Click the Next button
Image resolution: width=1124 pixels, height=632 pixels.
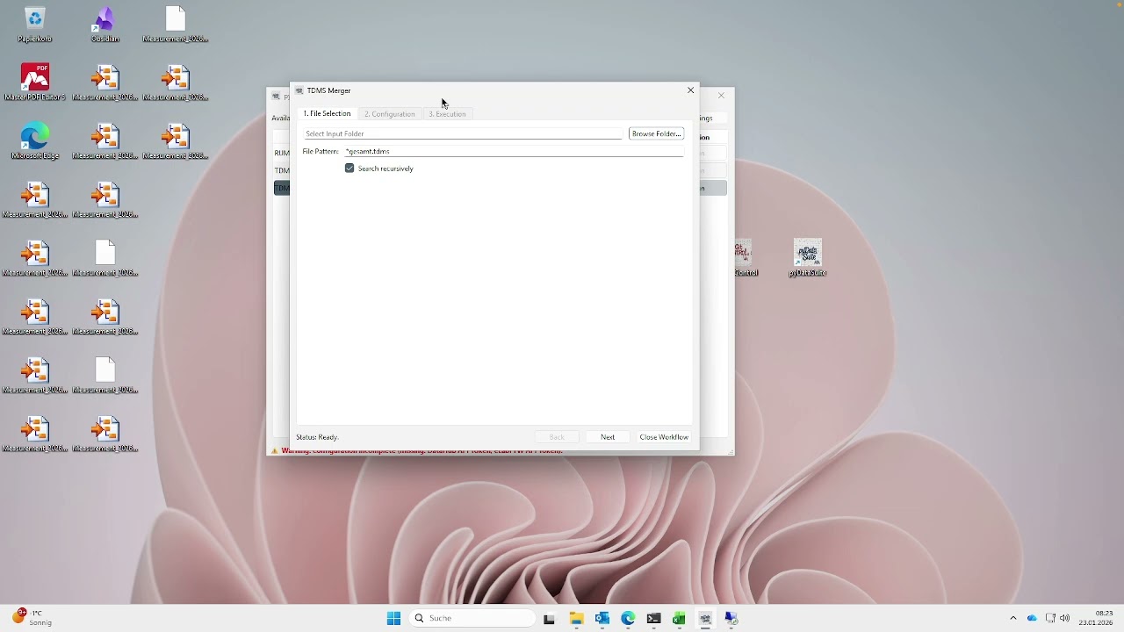pos(608,437)
